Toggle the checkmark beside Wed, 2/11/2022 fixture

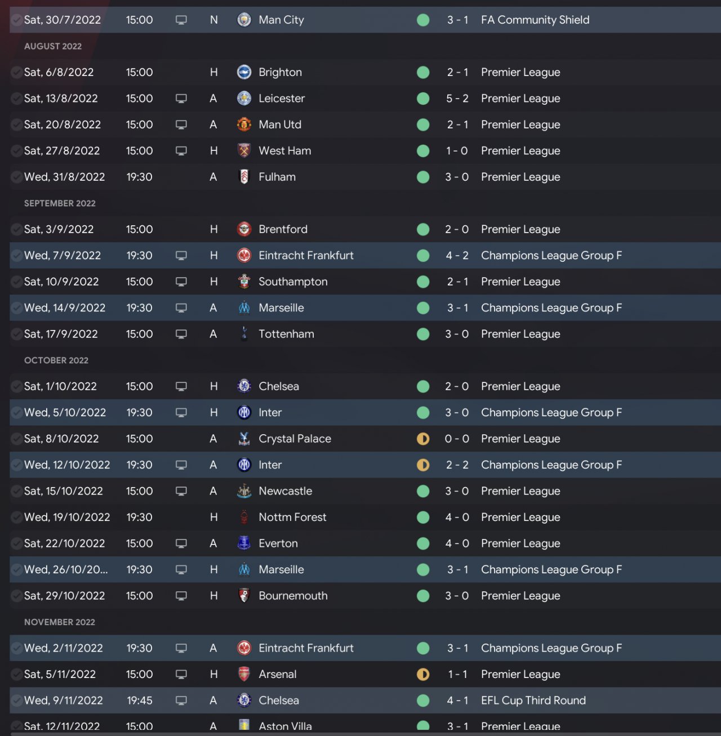[16, 649]
